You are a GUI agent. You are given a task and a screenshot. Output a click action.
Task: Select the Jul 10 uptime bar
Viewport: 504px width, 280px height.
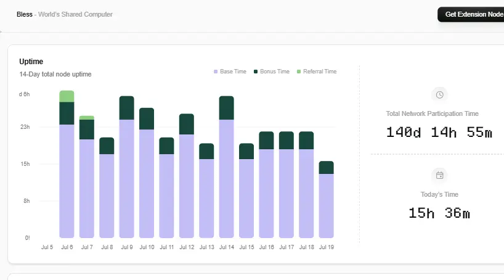coord(147,173)
